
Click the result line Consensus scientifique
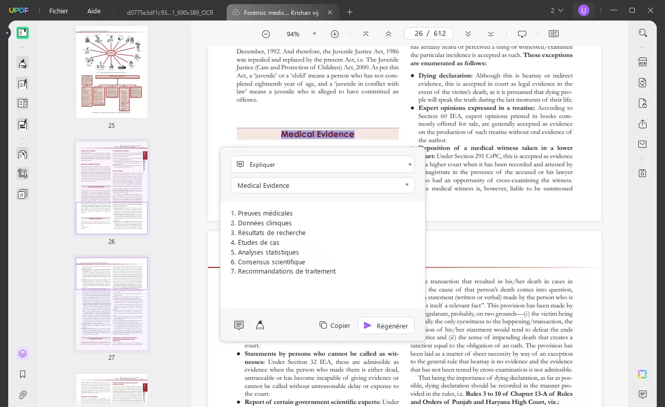(x=271, y=262)
